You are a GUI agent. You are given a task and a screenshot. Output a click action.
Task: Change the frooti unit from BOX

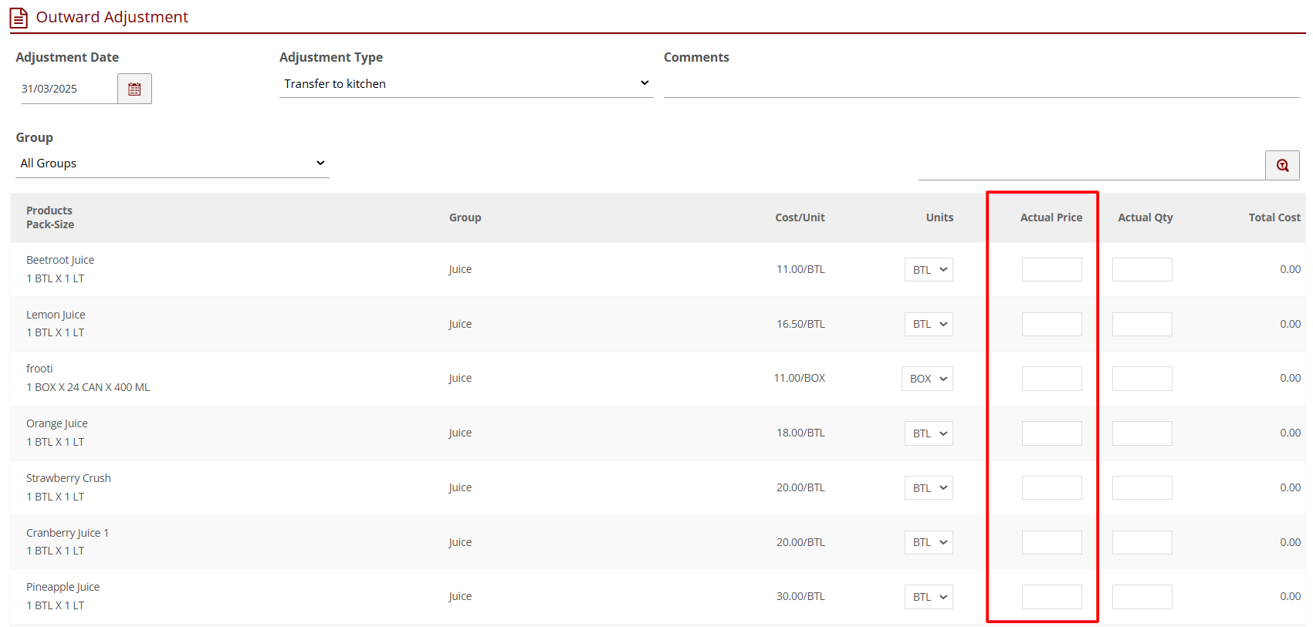tap(927, 379)
